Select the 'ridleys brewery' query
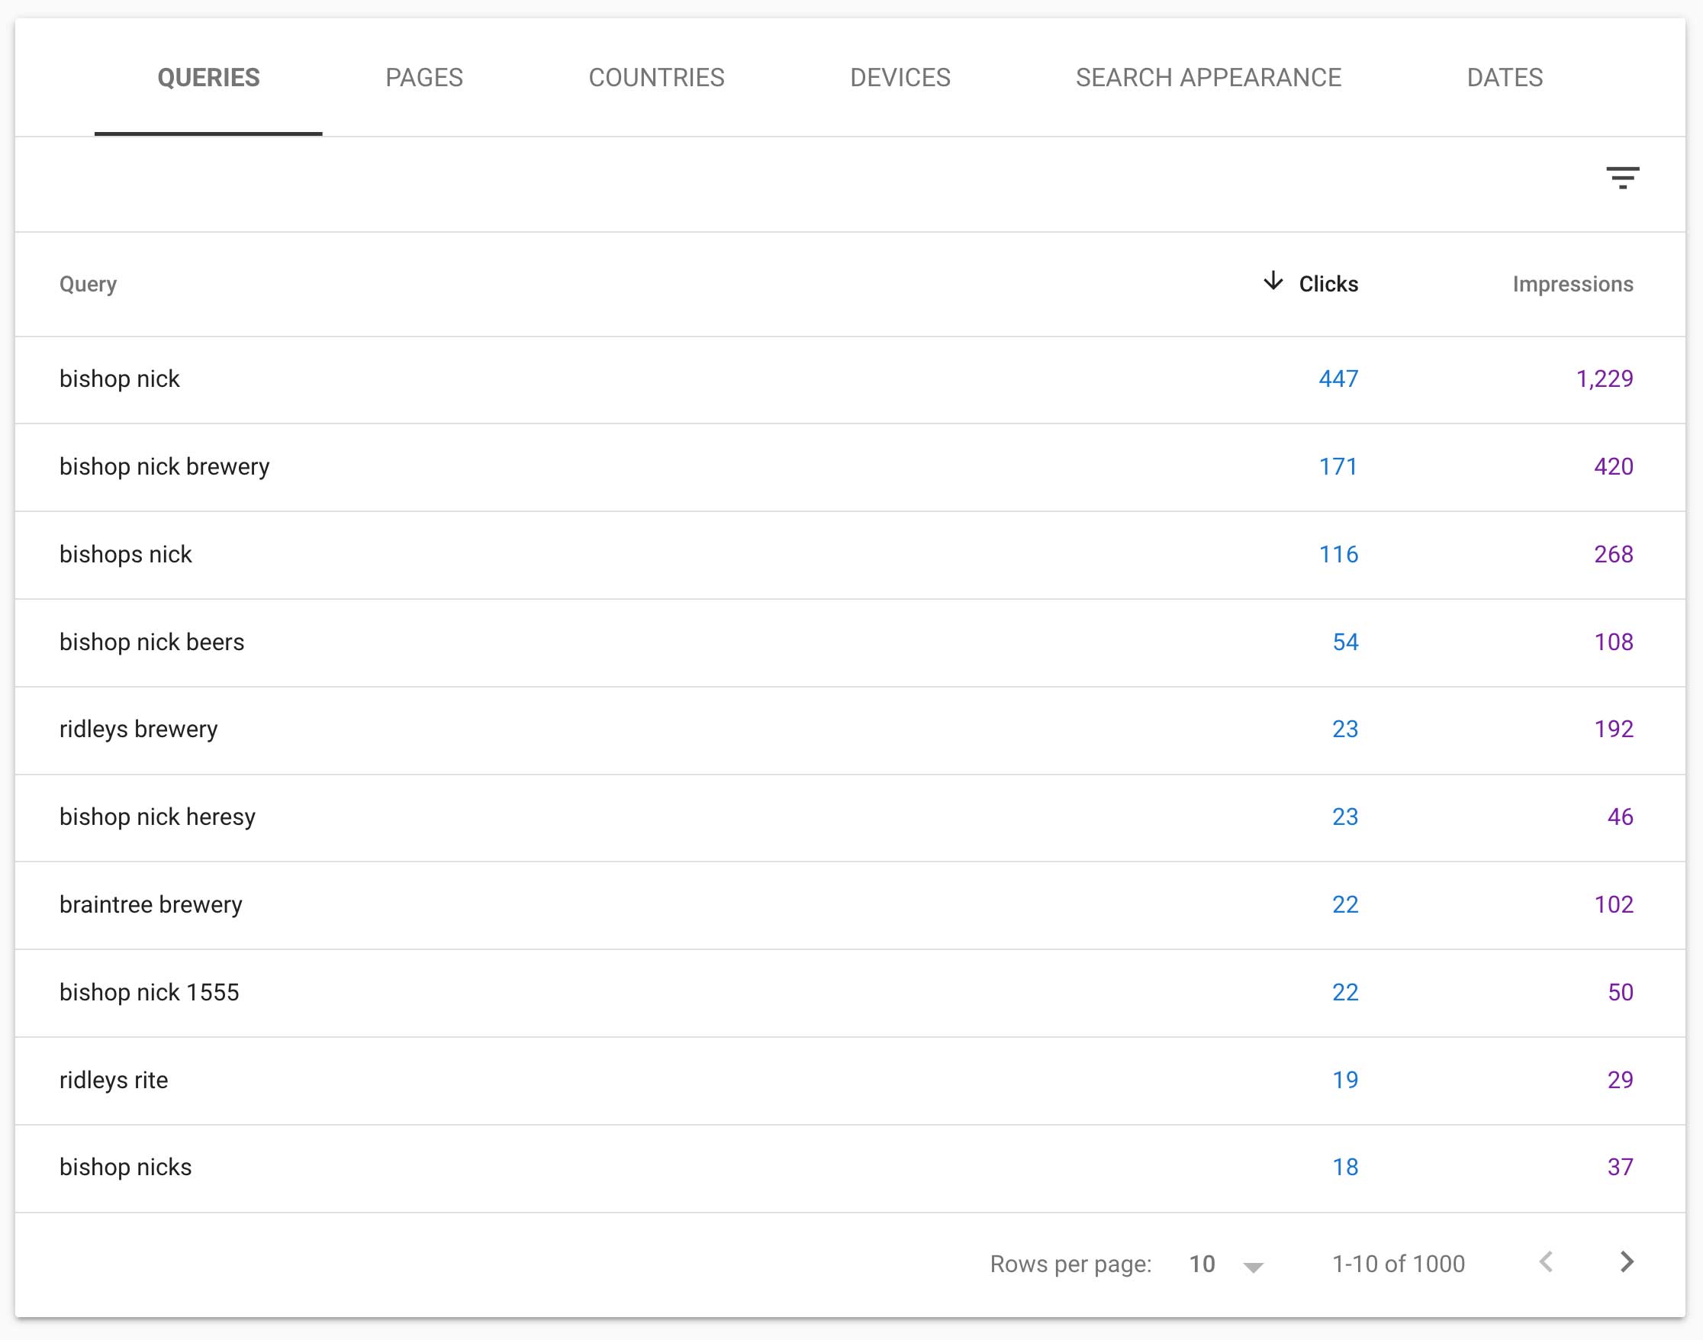This screenshot has width=1703, height=1340. click(139, 730)
